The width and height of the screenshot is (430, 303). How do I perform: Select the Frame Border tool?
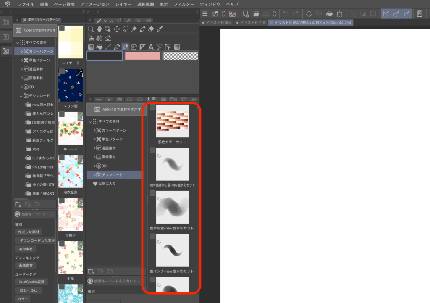tap(134, 47)
